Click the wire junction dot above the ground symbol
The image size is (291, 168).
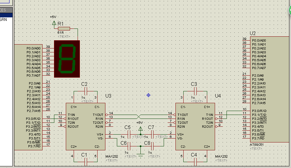(140, 146)
